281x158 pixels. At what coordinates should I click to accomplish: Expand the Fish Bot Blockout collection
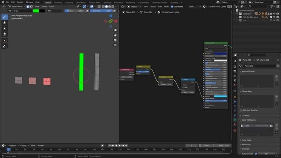[237, 17]
